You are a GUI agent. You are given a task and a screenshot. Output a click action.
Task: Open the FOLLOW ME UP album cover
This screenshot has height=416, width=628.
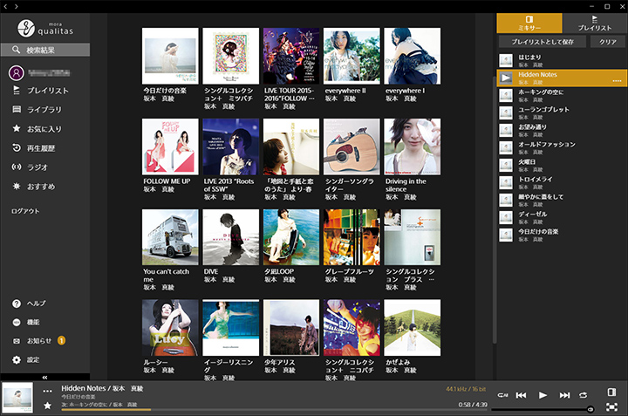point(170,147)
